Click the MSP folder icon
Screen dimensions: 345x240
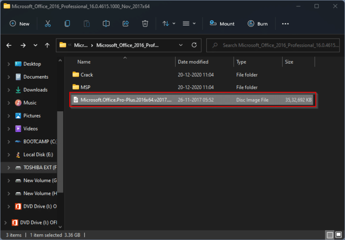[x=75, y=87]
